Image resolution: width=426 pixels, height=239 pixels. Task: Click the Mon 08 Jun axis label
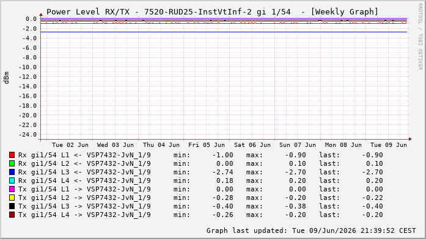(x=343, y=145)
